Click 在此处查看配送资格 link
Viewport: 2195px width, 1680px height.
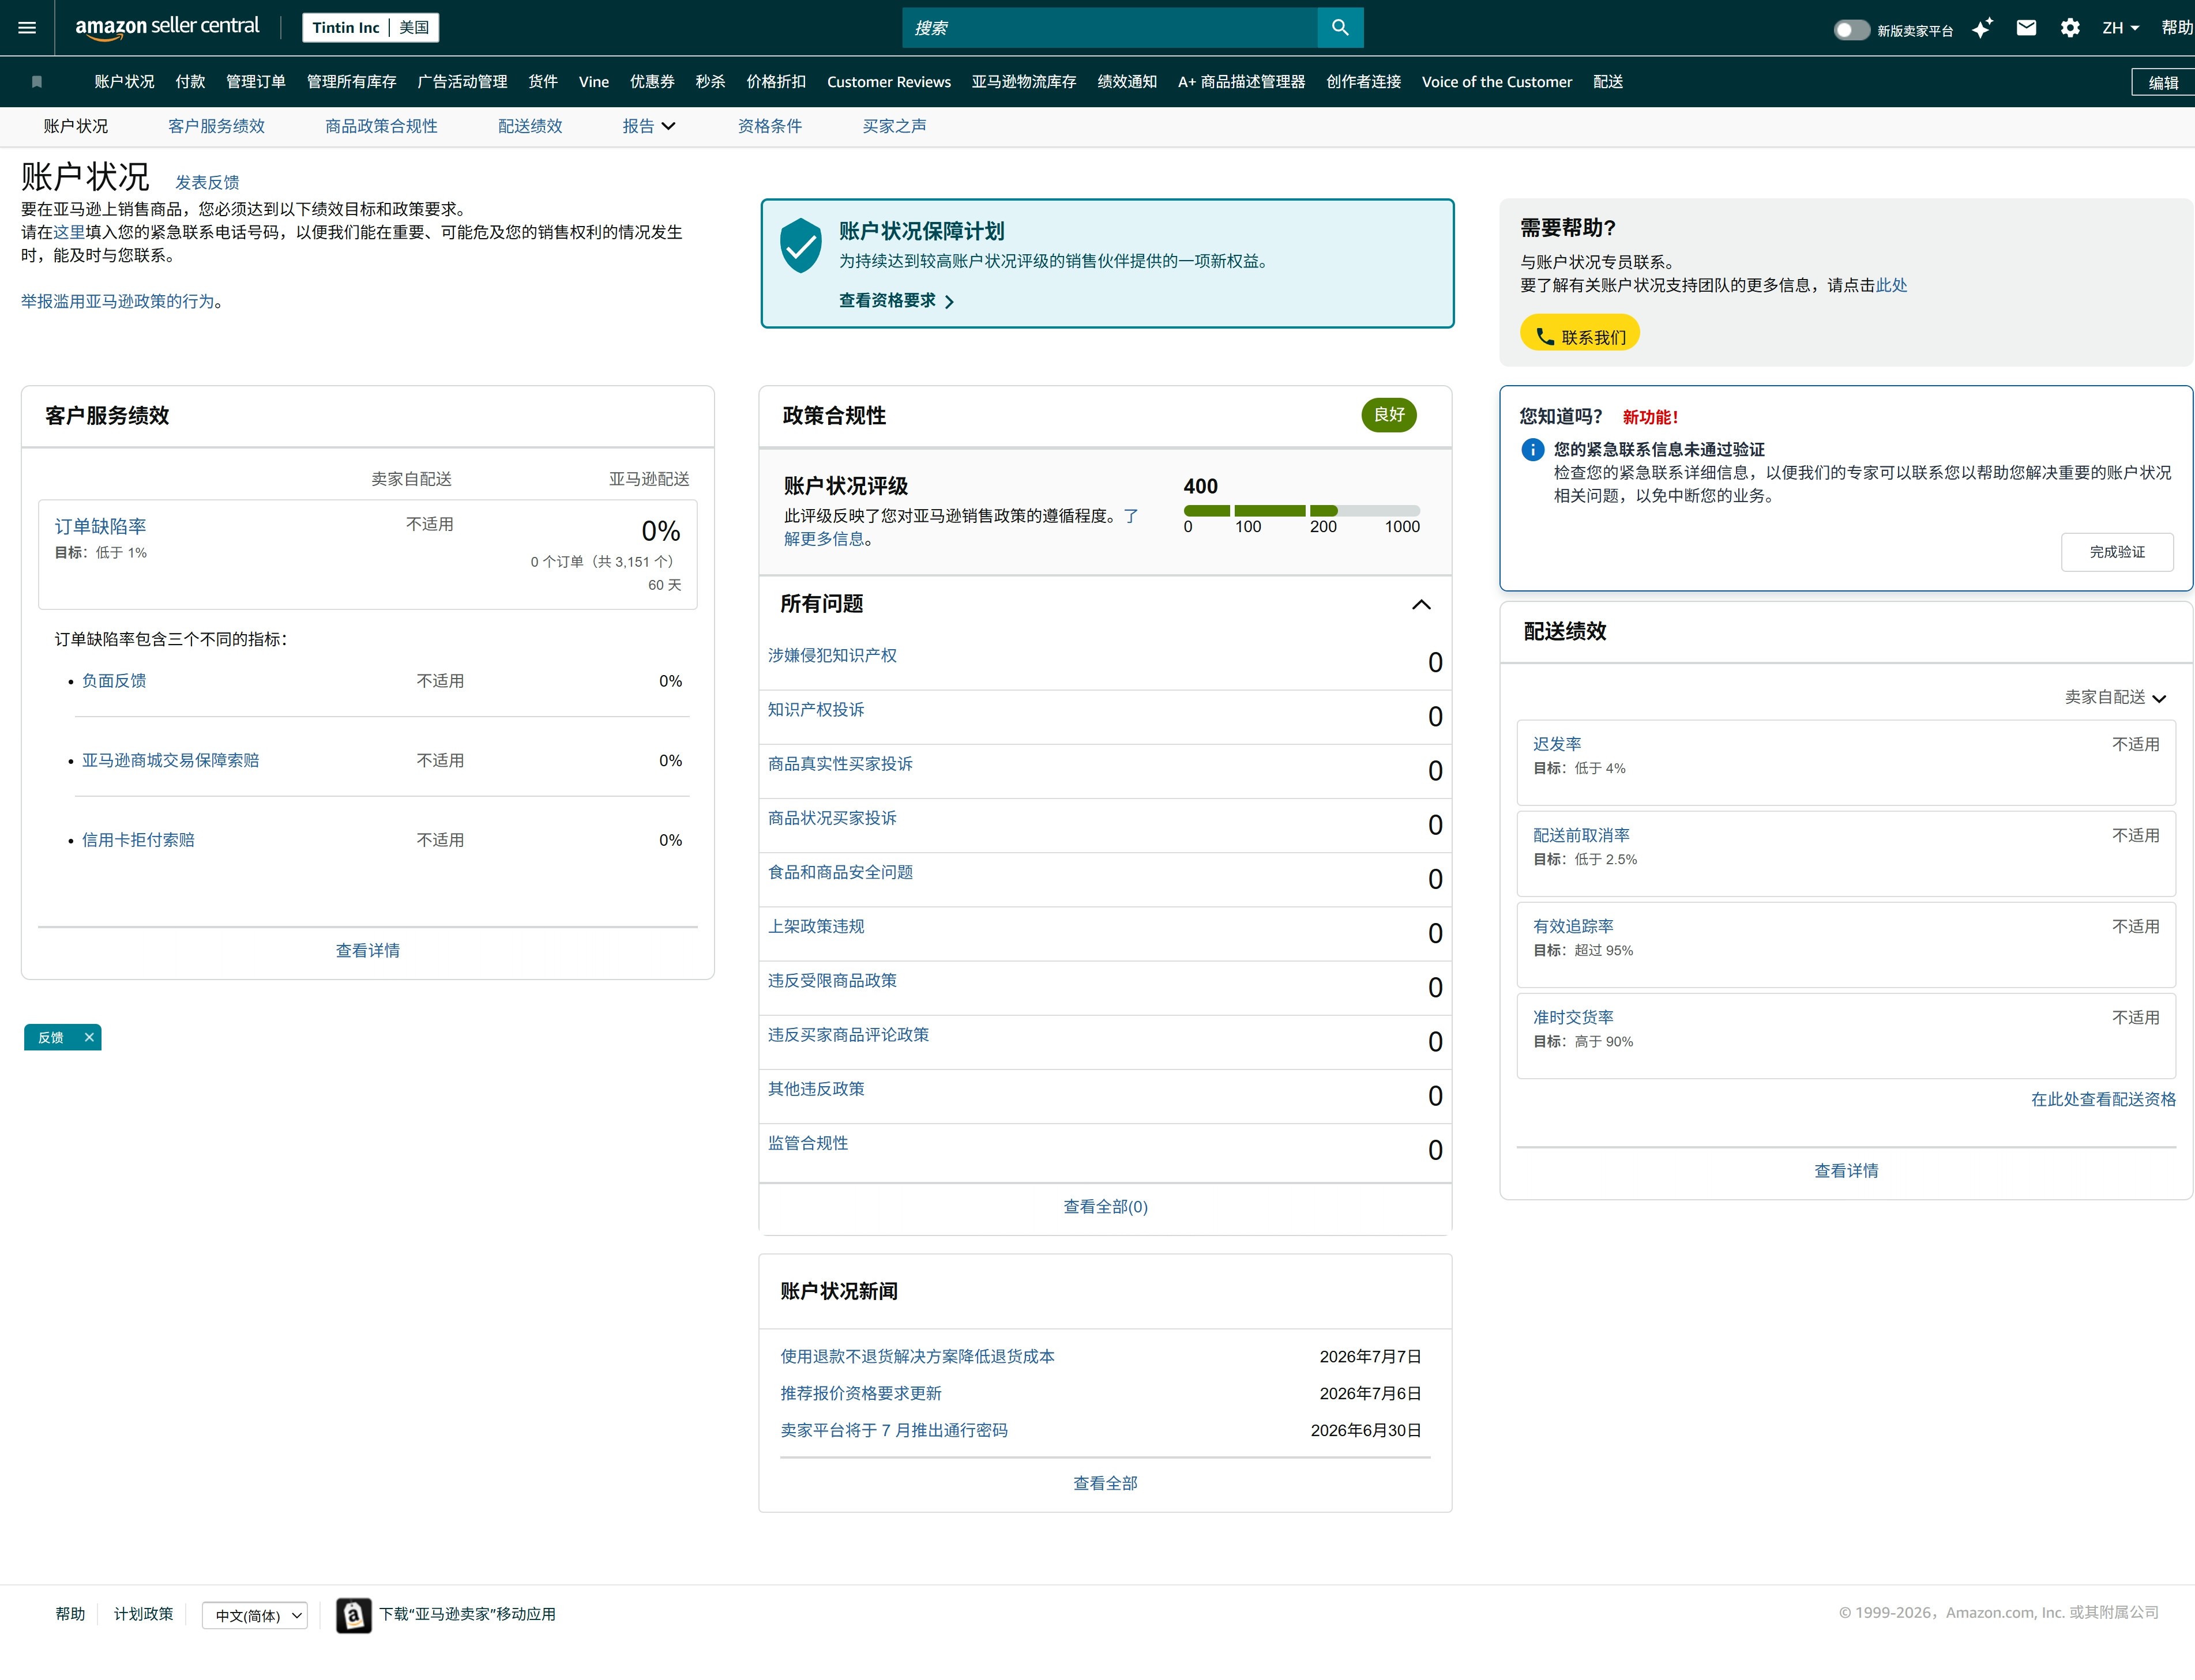2103,1099
